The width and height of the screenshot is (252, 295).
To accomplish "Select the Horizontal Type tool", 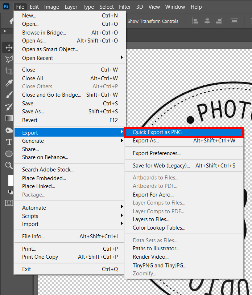I will pyautogui.click(x=9, y=142).
